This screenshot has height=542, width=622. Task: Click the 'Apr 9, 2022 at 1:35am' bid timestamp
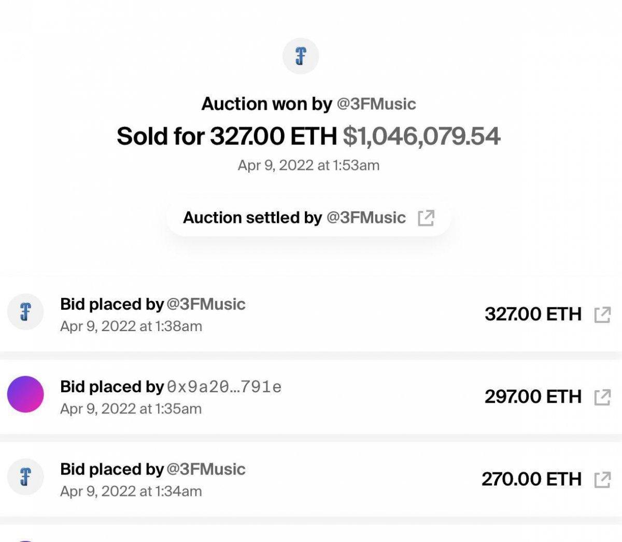(131, 409)
